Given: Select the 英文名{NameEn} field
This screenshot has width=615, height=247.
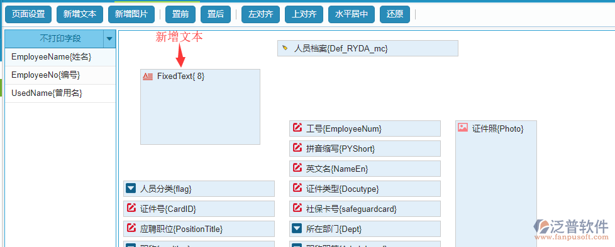Looking at the screenshot, I should tap(365, 169).
